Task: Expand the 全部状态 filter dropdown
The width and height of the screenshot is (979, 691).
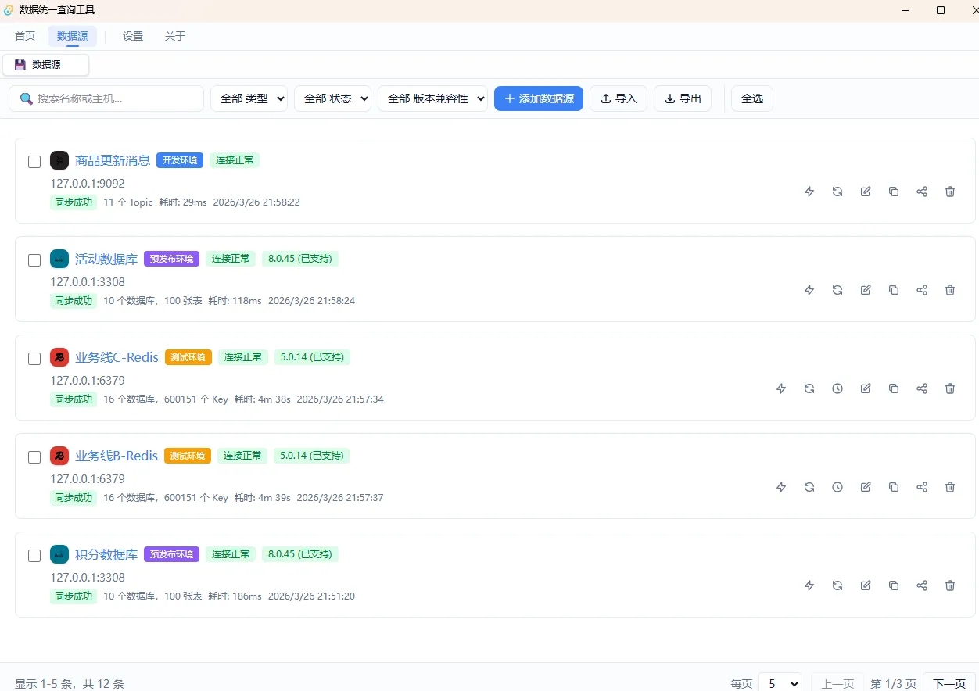Action: click(x=332, y=98)
